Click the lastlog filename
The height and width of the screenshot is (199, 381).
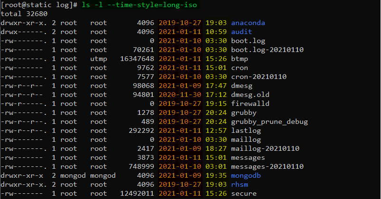[246, 131]
